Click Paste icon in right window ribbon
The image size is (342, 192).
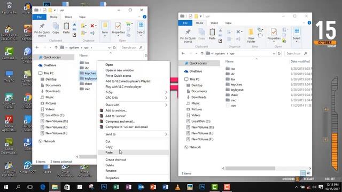[212, 34]
